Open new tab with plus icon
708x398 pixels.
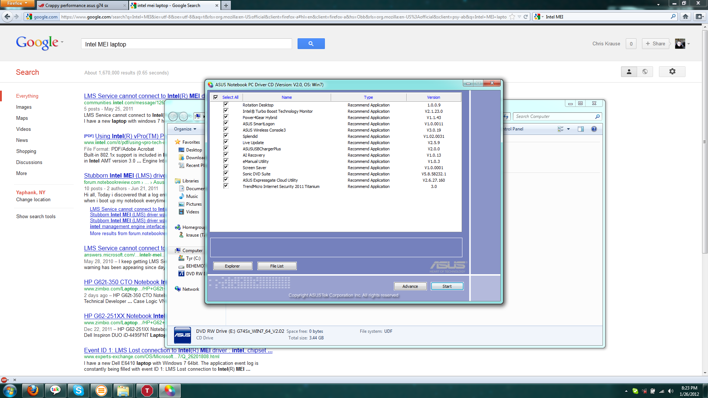click(226, 5)
